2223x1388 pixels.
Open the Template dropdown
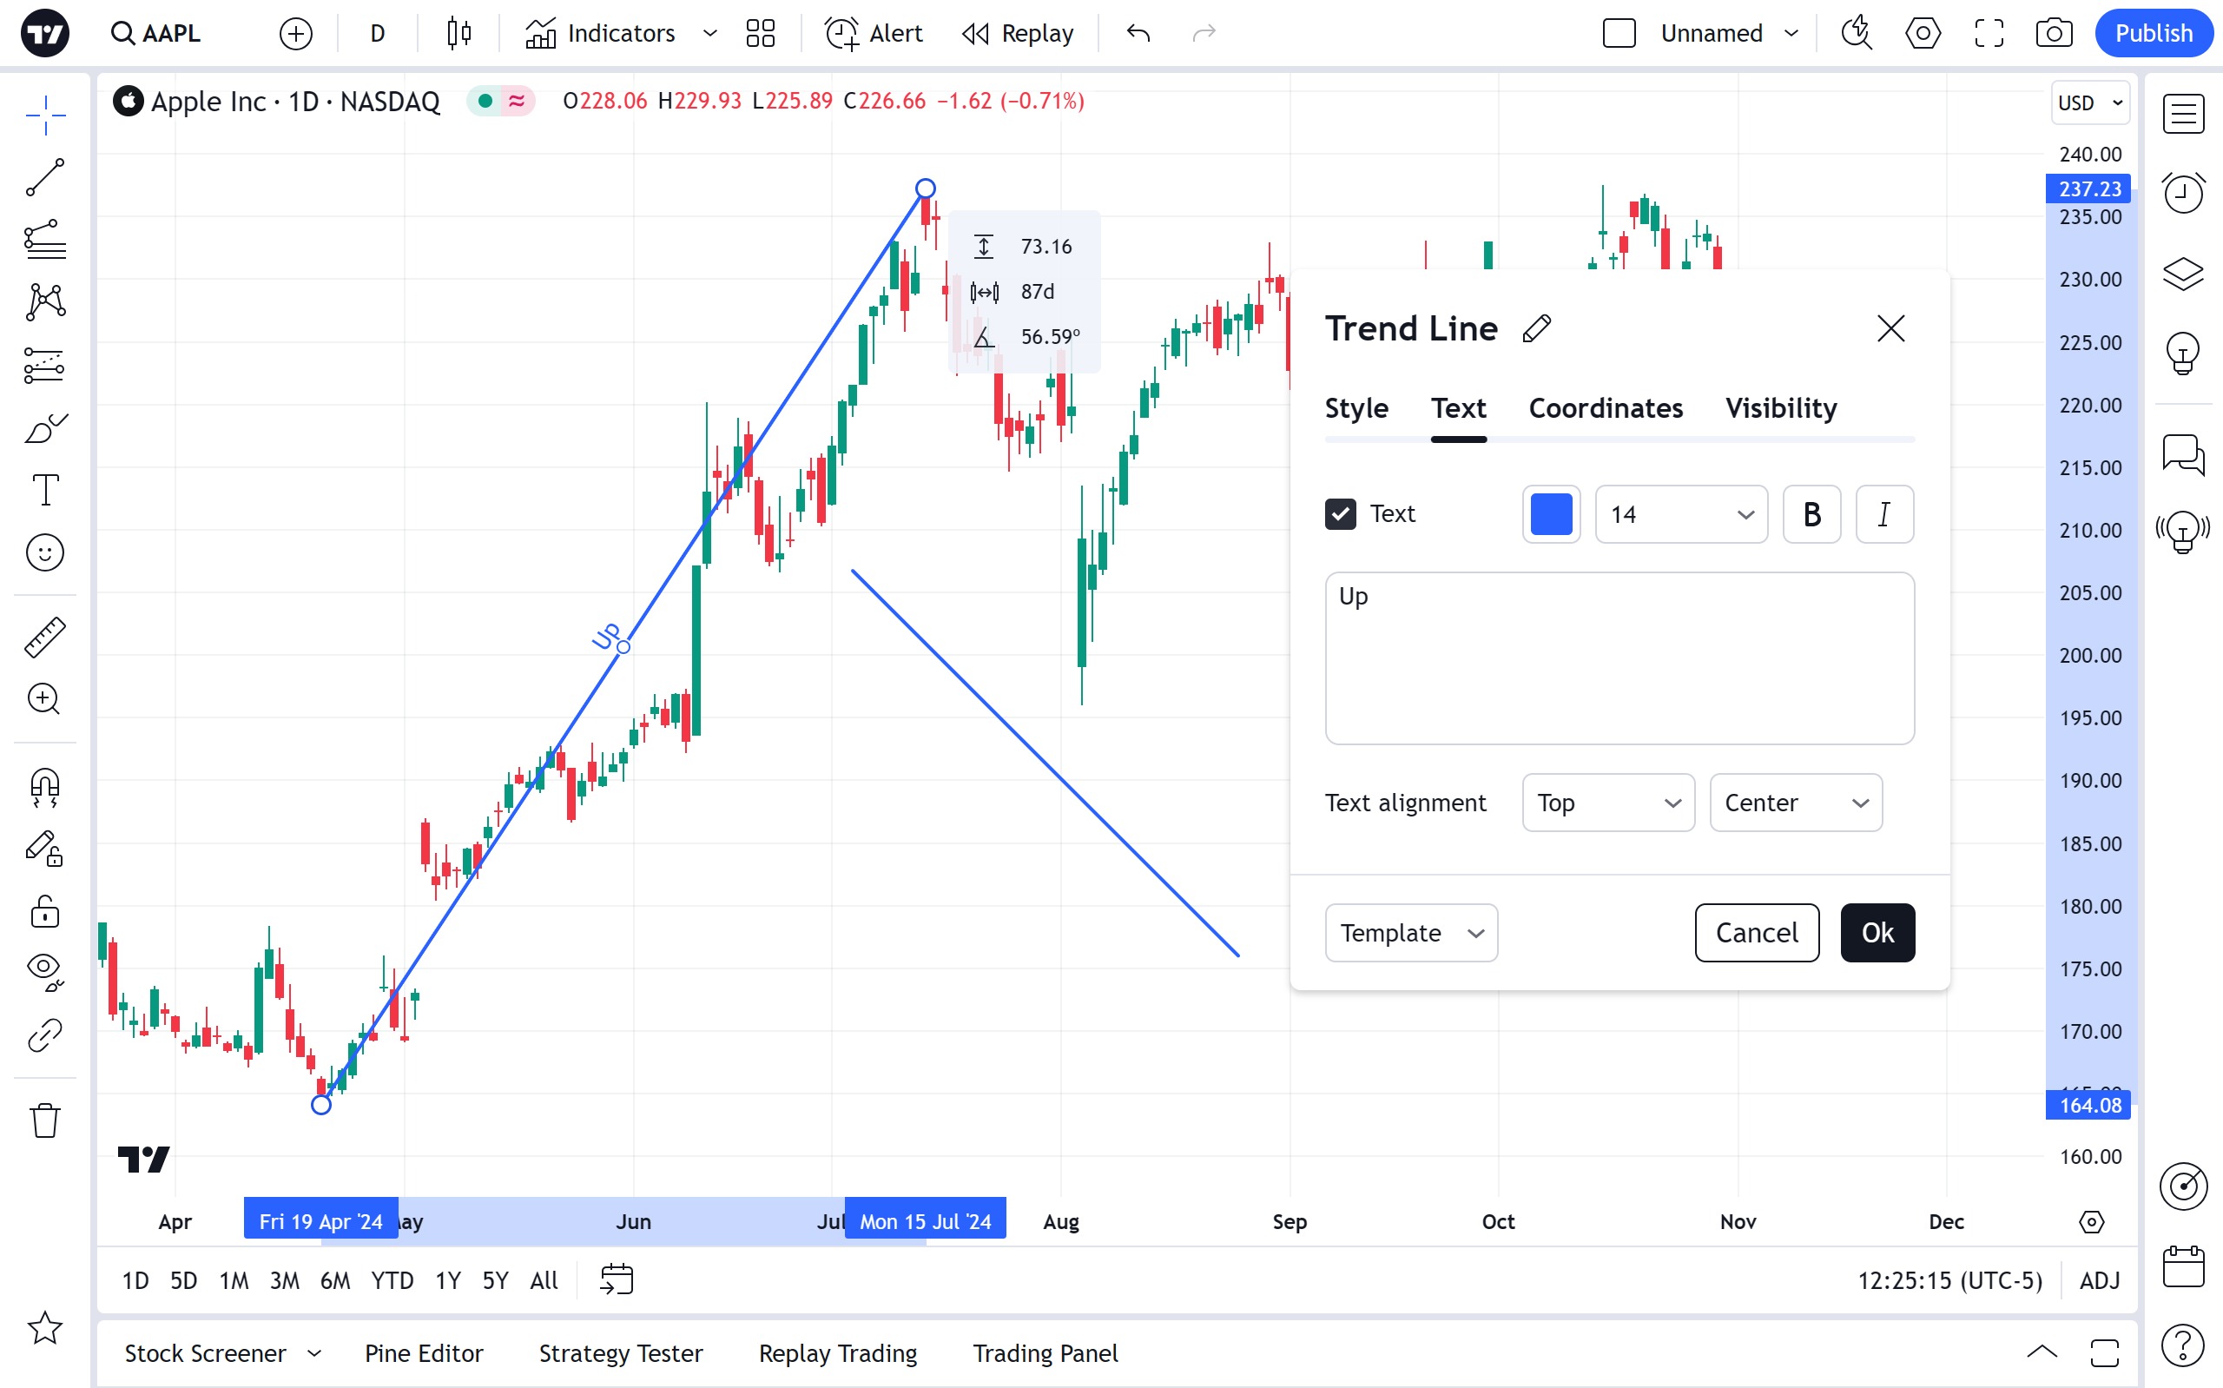pos(1410,933)
